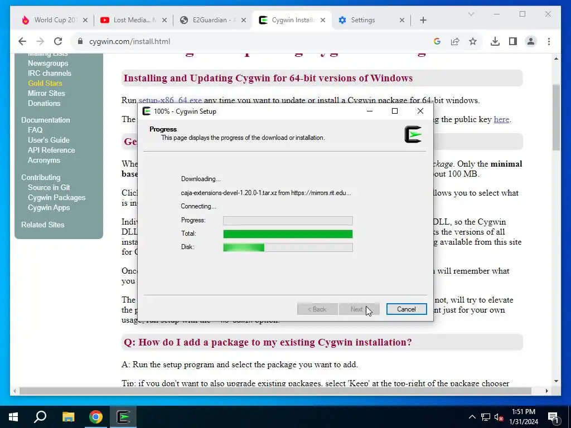Click the tab search chevron
Image resolution: width=571 pixels, height=428 pixels.
coord(471,14)
